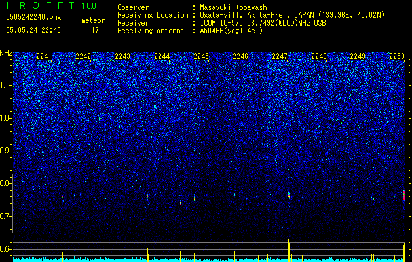Click the 2243 time marker
412x262 pixels.
[x=122, y=56]
